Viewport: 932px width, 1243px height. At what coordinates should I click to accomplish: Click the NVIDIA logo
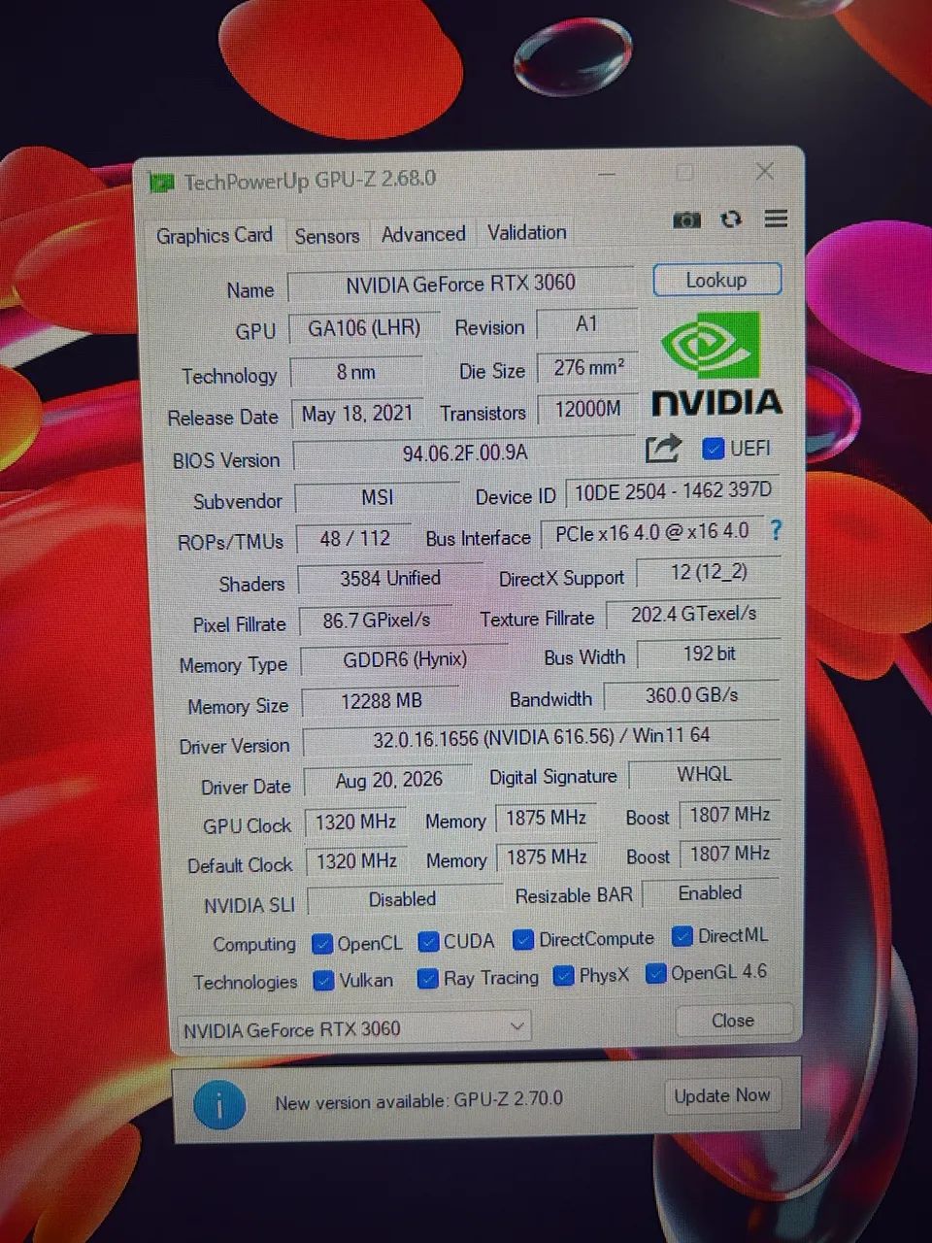click(x=716, y=363)
